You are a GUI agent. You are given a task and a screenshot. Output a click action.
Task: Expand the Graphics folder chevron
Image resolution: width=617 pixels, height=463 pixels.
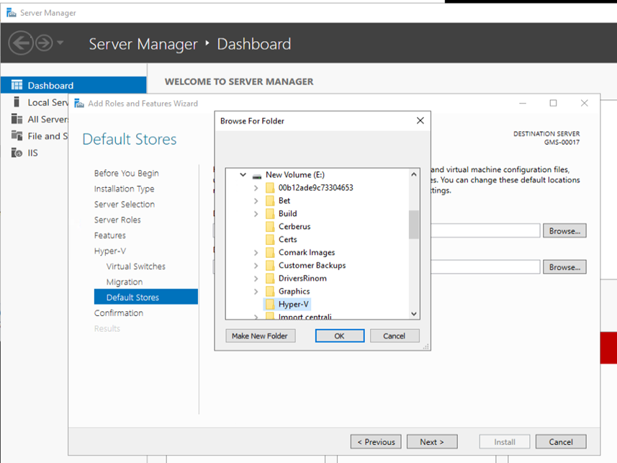[x=256, y=292]
